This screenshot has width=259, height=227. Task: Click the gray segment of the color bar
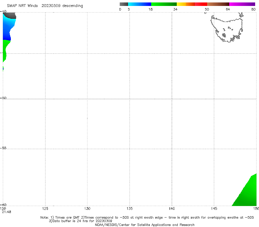(124, 4)
